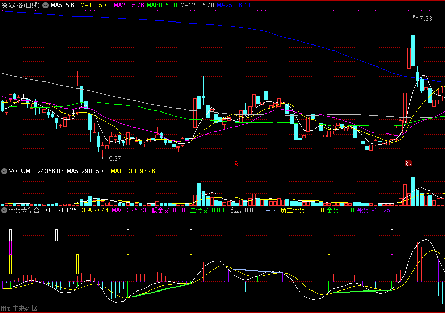Click the 用到未来数据 notice text
This screenshot has width=445, height=313.
tap(19, 308)
